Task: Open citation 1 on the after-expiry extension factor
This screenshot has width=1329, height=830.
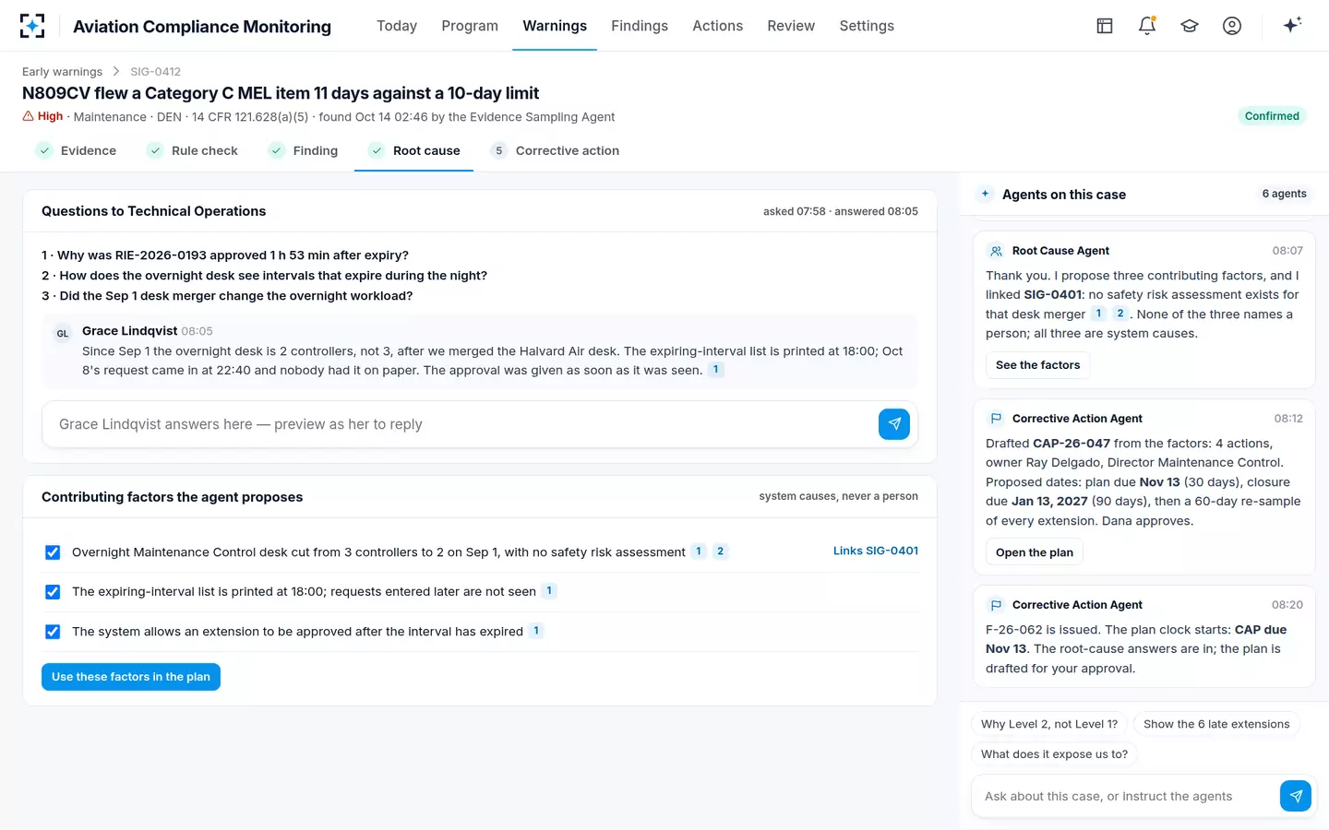Action: (536, 631)
